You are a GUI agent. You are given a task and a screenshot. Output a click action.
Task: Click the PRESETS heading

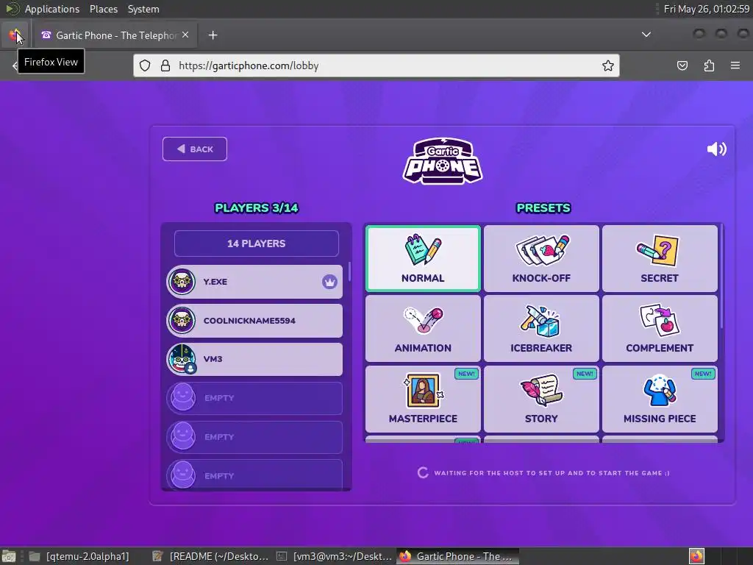[543, 208]
